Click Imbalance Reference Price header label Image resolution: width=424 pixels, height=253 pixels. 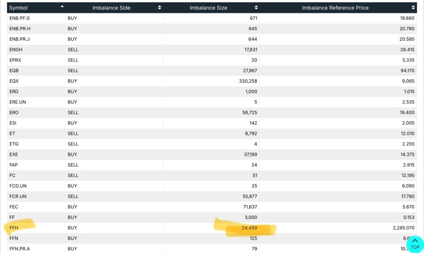pyautogui.click(x=335, y=8)
